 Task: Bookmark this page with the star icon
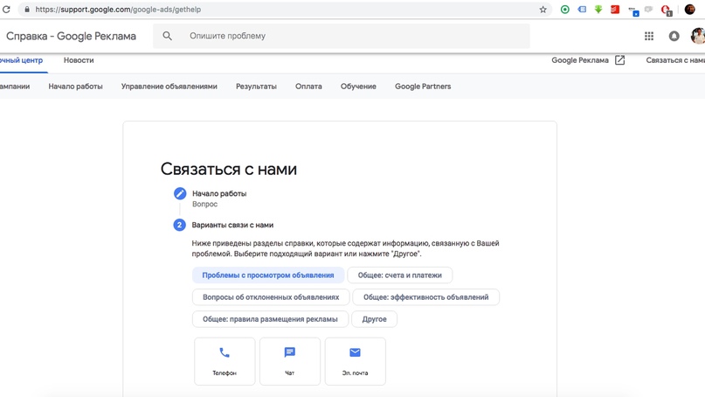pyautogui.click(x=543, y=10)
